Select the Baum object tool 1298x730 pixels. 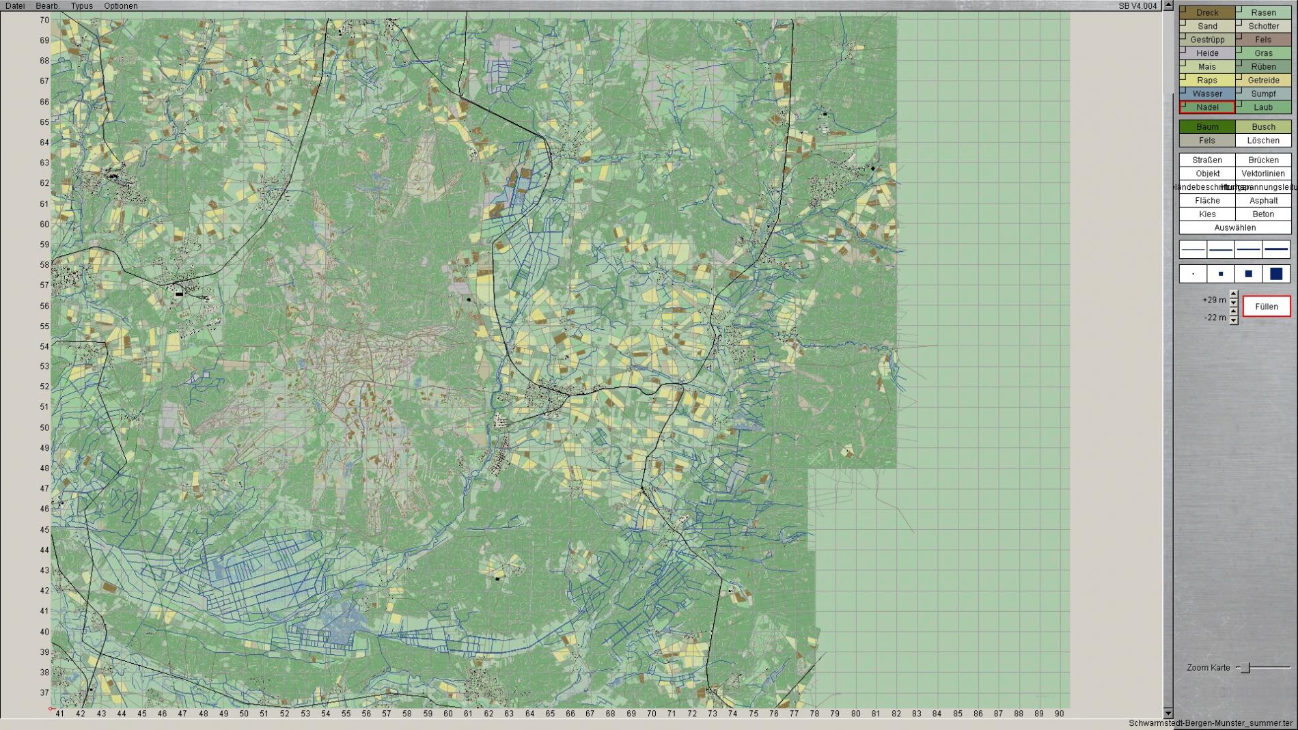[1207, 127]
